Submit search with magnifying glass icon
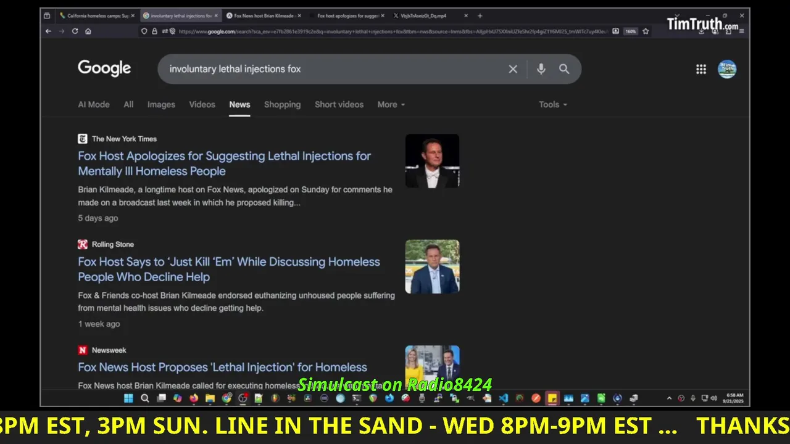This screenshot has height=444, width=790. point(564,69)
